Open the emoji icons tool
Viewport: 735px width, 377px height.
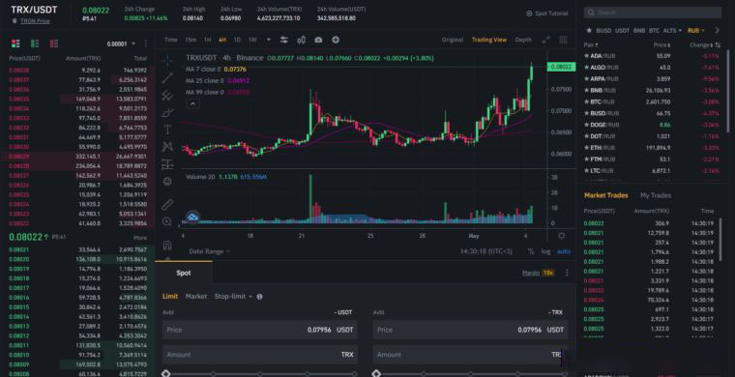(x=167, y=181)
